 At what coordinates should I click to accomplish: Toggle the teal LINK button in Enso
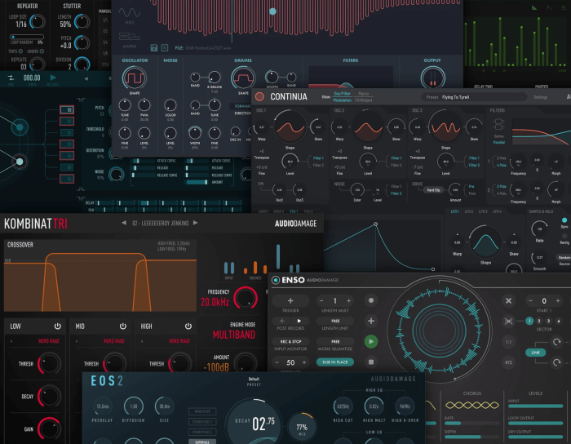(535, 353)
